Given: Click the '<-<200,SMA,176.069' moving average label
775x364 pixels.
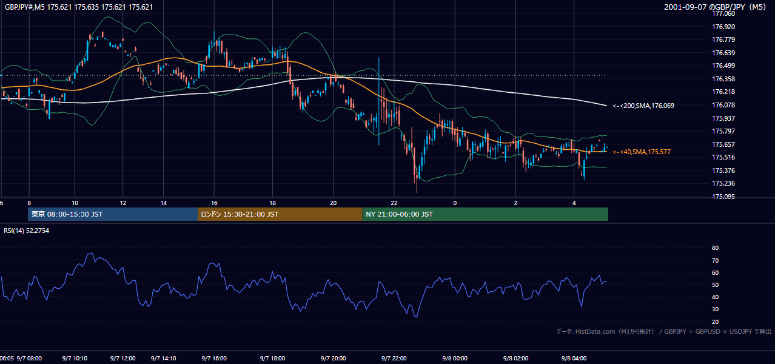Looking at the screenshot, I should pos(643,106).
